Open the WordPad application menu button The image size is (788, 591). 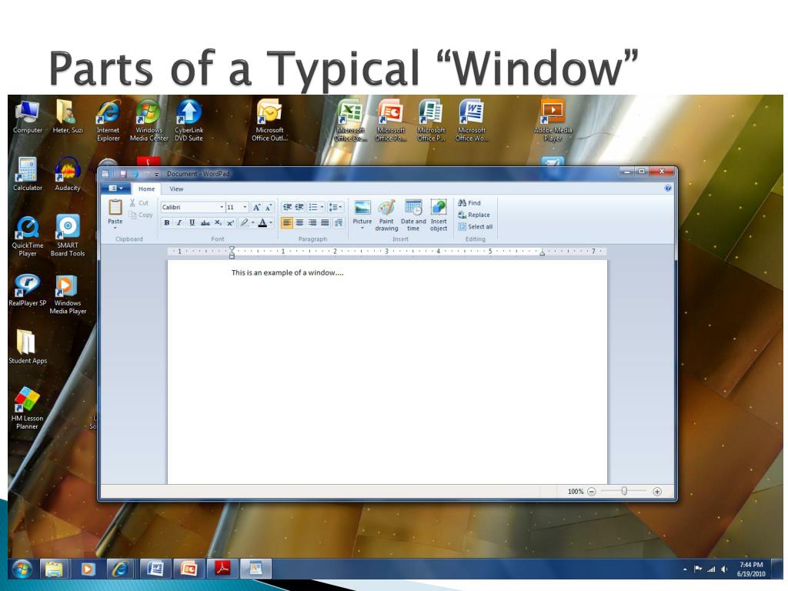tap(115, 189)
